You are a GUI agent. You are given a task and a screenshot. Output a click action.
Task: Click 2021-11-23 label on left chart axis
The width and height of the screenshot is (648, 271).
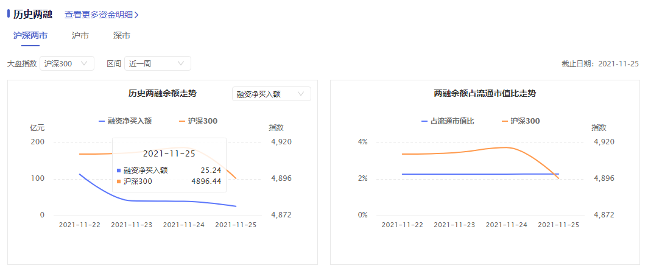132,225
